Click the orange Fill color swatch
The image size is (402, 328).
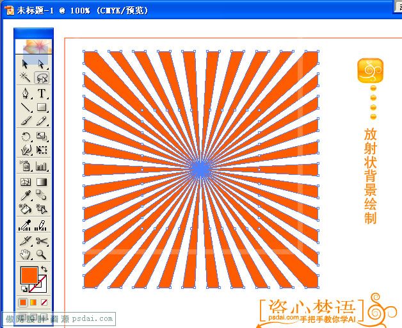click(28, 275)
